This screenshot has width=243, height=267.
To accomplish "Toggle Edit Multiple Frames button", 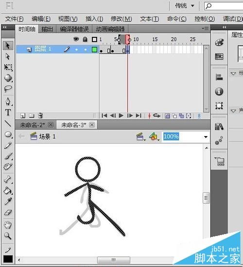I will pyautogui.click(x=181, y=116).
